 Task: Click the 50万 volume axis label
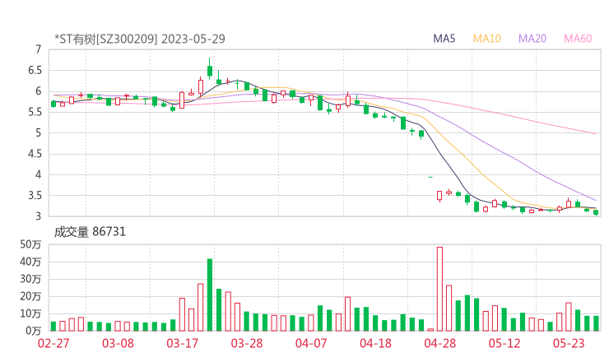pos(30,244)
